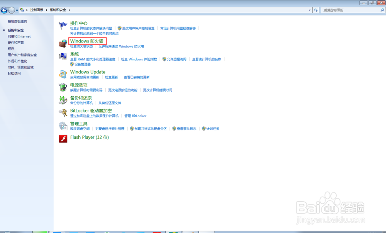The image size is (386, 233).
Task: Click the Backup and Restore icon
Action: pyautogui.click(x=63, y=100)
